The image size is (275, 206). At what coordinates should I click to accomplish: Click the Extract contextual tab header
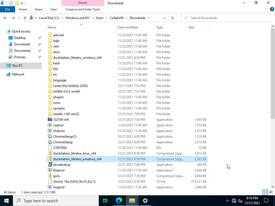[x=83, y=3]
